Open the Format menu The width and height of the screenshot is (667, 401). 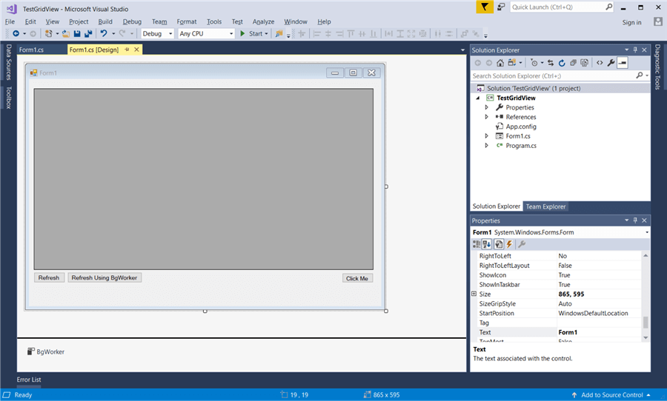coord(187,21)
